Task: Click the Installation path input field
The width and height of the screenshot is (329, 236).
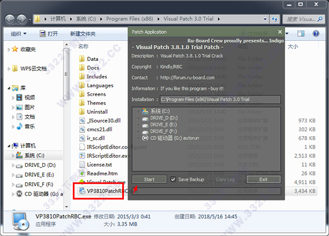Action: pyautogui.click(x=220, y=99)
